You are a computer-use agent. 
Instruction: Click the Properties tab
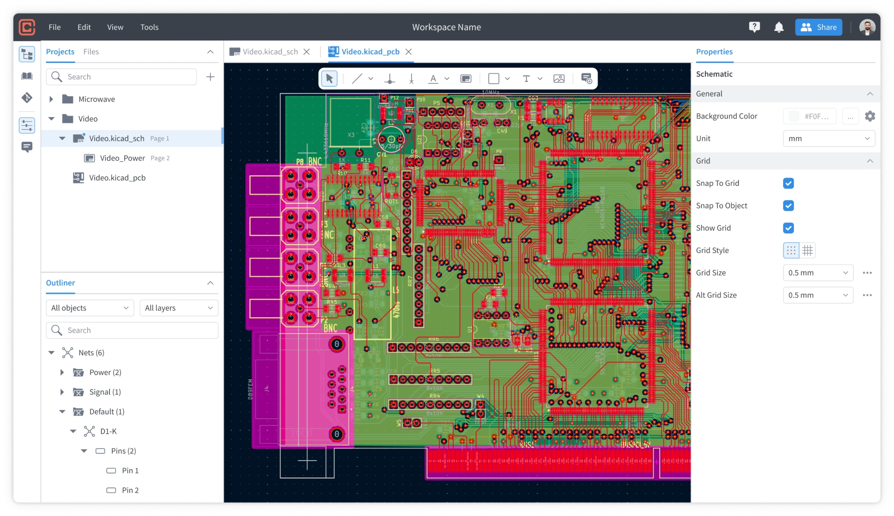(x=714, y=52)
